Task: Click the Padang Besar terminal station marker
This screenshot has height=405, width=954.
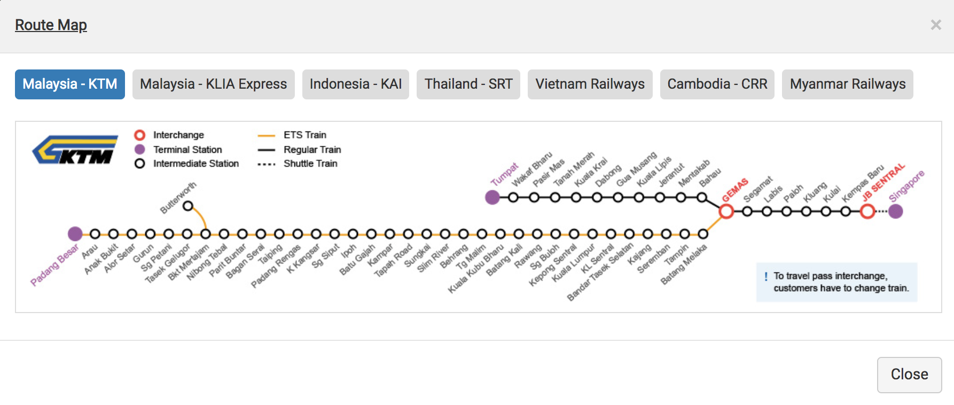Action: (75, 233)
